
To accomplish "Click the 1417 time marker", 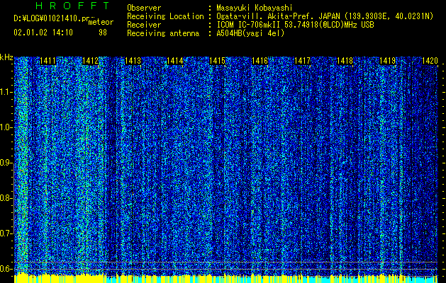I will (302, 61).
